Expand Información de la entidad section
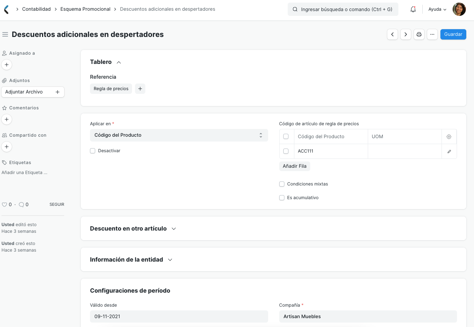The width and height of the screenshot is (474, 327). coord(170,260)
